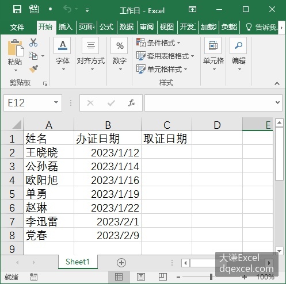Add a new sheet with plus button
286x284 pixels.
121,263
